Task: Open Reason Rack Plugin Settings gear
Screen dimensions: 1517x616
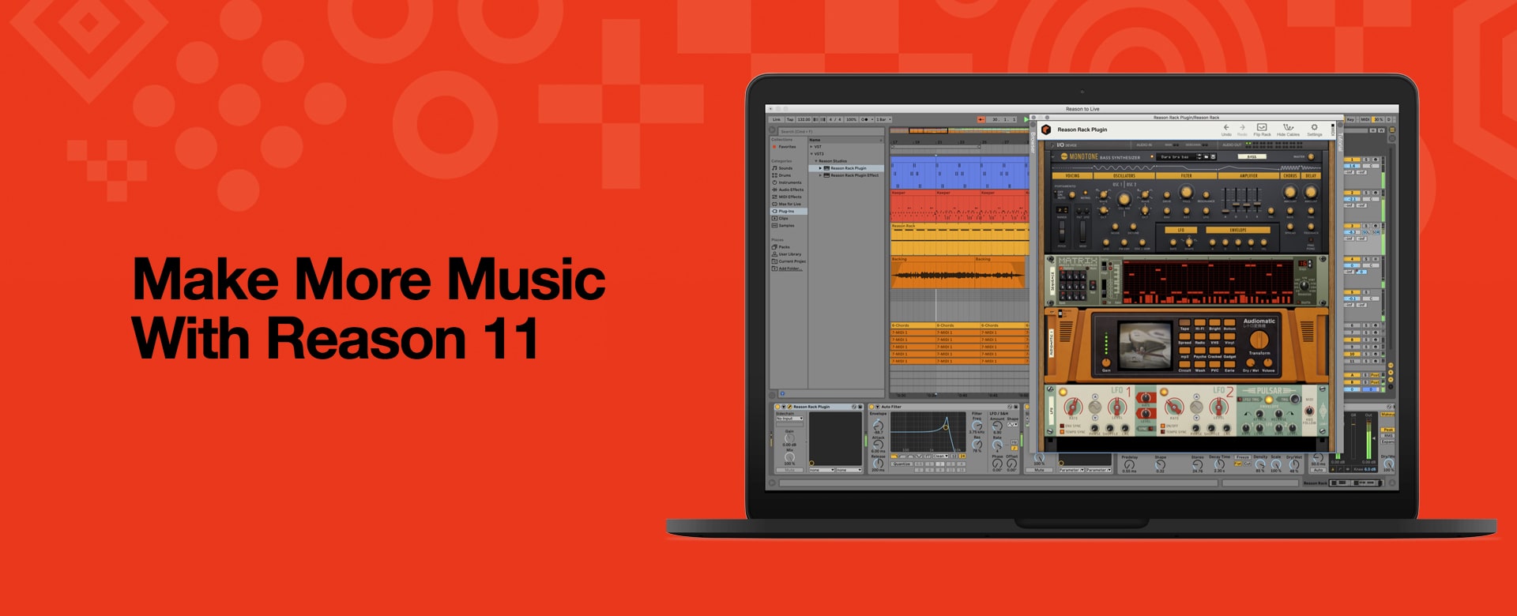Action: point(1314,127)
